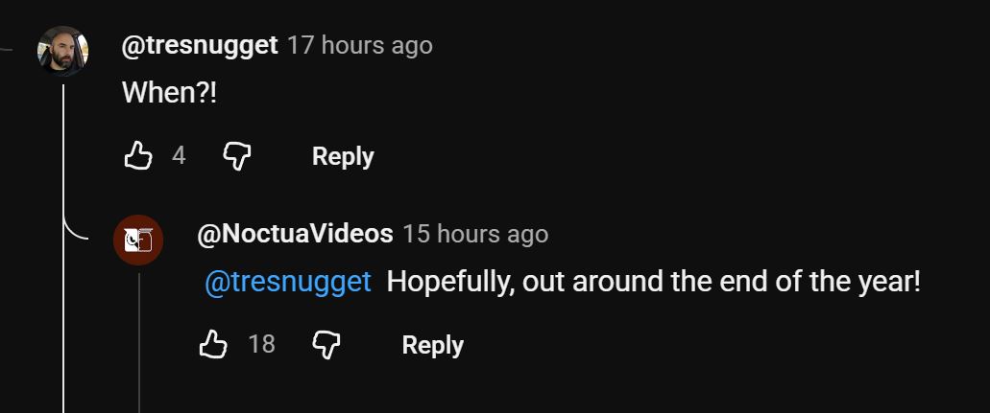Open the @NoctuaVideos username link
Screen dimensions: 990x413
295,234
